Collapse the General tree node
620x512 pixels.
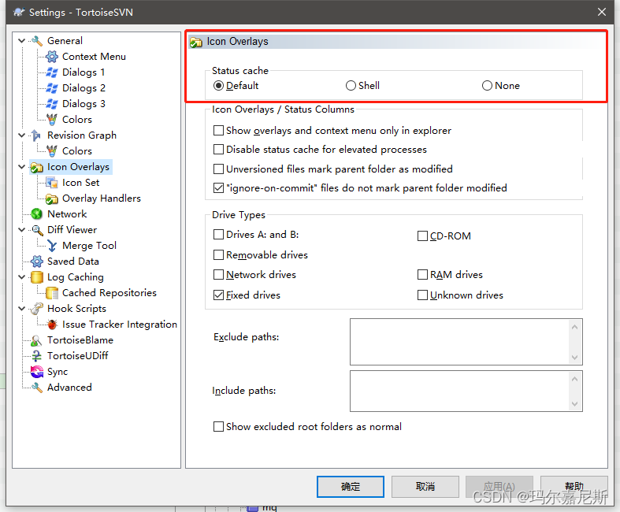click(x=22, y=41)
